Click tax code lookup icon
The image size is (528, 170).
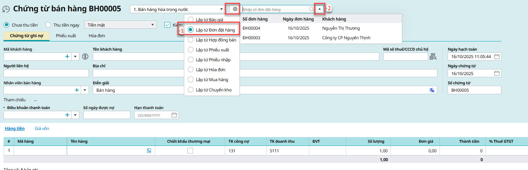pos(433,57)
